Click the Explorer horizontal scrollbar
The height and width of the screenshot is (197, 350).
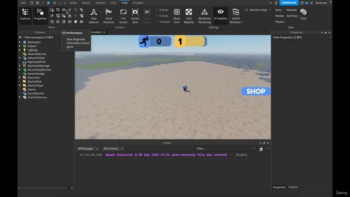point(44,188)
